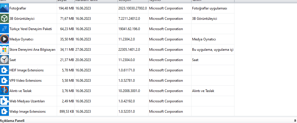Select the Alıntı ve Taslak icon
297x123 pixels.
[4, 91]
